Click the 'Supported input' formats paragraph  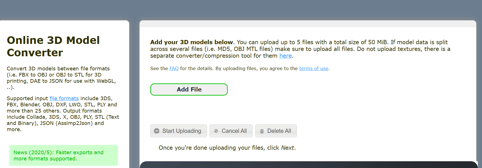pos(63,114)
